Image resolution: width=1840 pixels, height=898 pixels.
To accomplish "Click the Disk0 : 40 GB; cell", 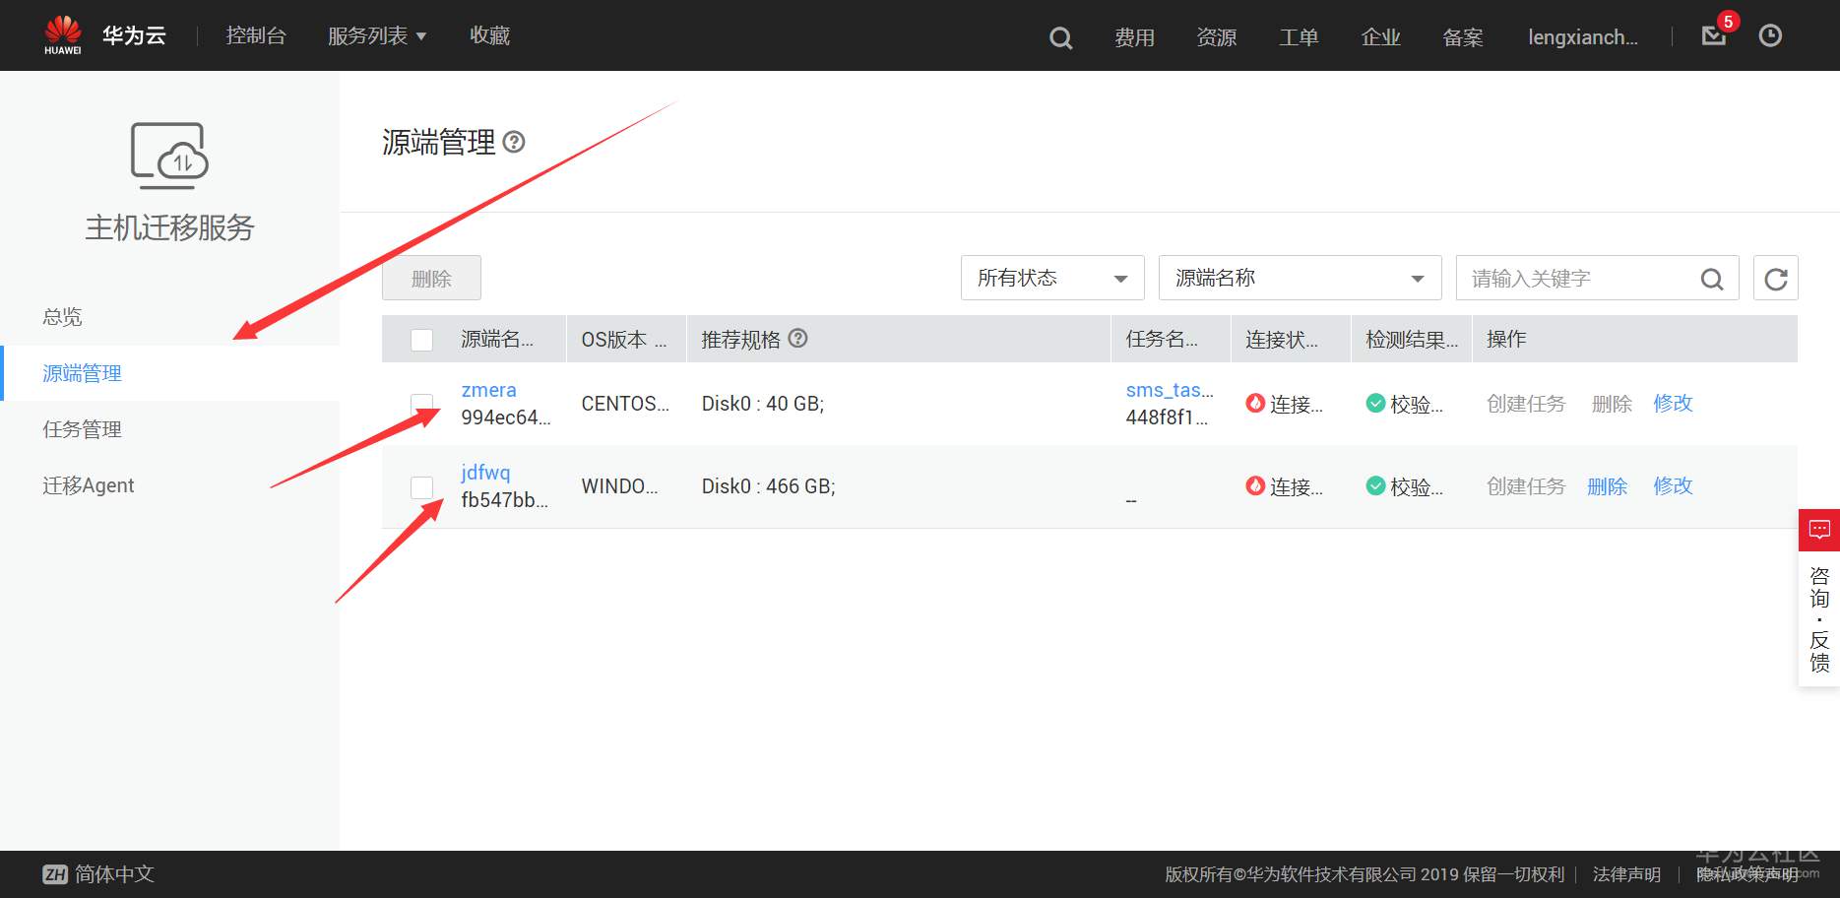I will pyautogui.click(x=763, y=404).
